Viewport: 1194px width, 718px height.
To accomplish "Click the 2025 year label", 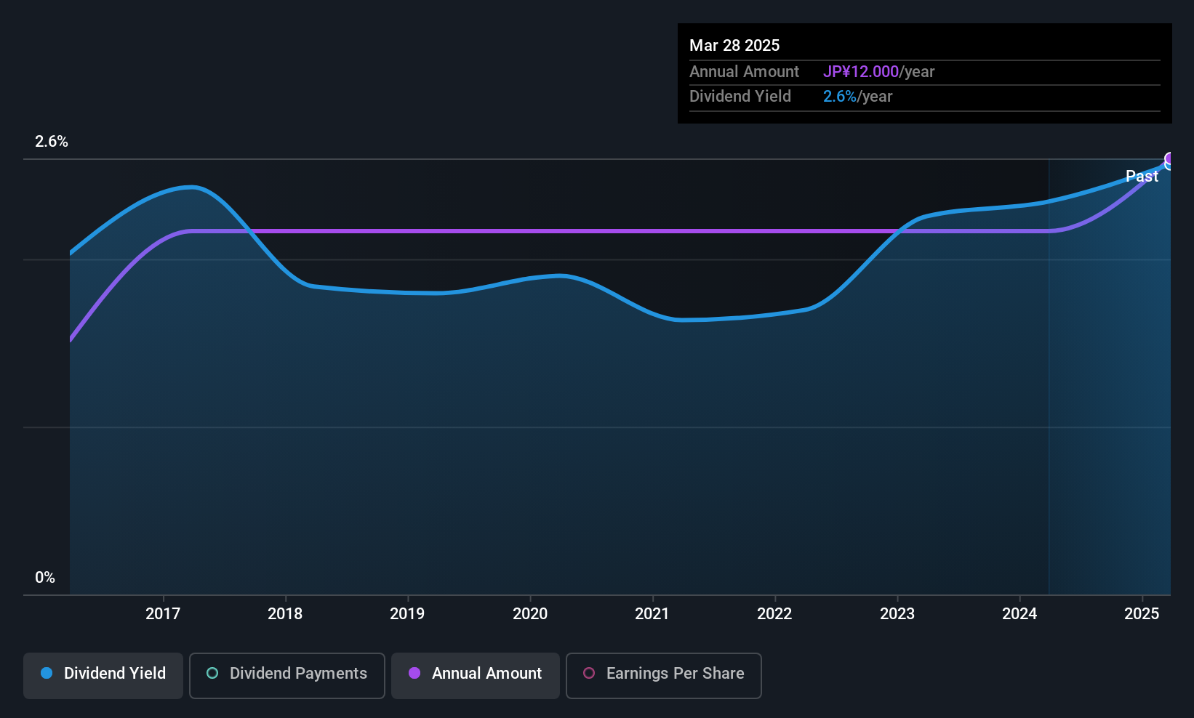I will pos(1142,613).
